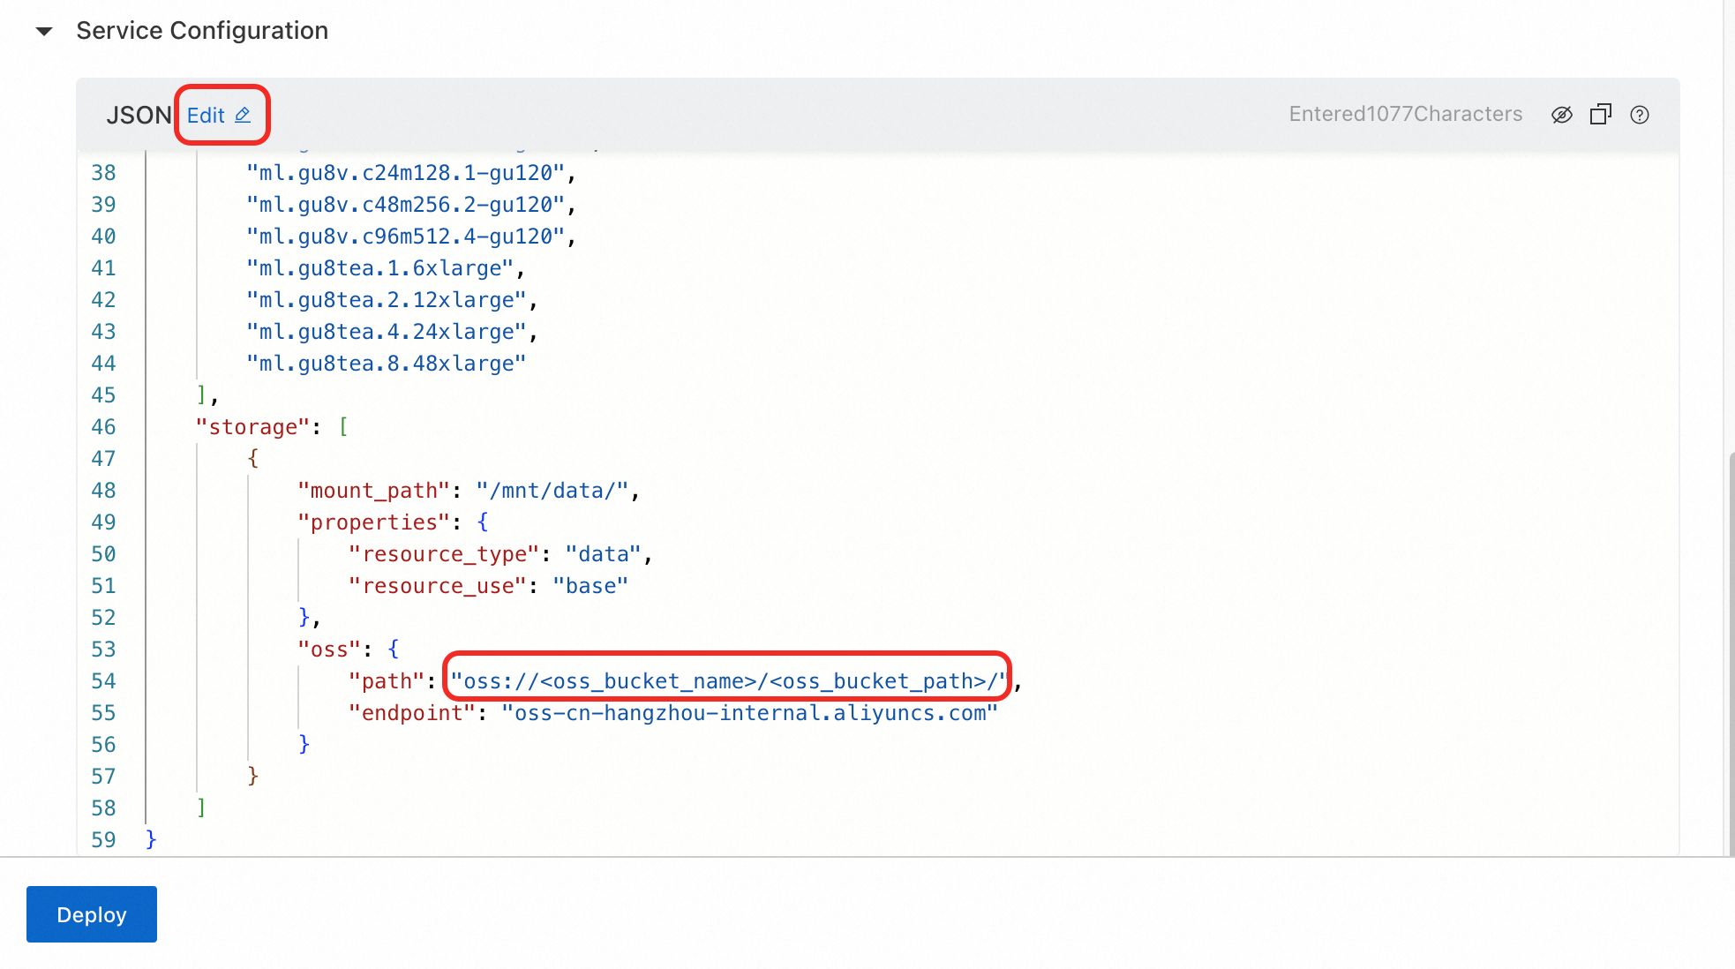The width and height of the screenshot is (1735, 969).
Task: Click the pencil edit icon
Action: pos(243,115)
